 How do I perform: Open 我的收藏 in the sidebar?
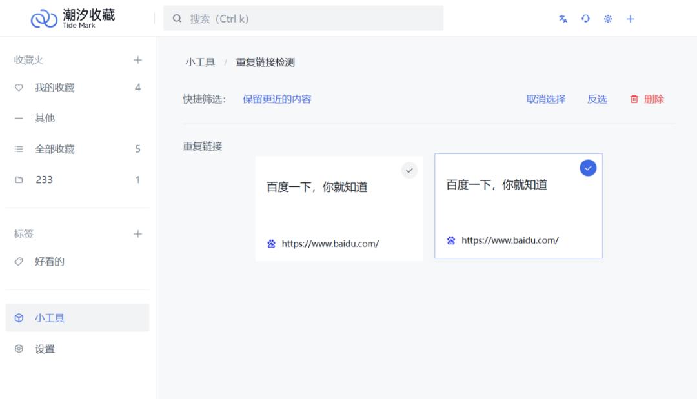click(x=77, y=88)
